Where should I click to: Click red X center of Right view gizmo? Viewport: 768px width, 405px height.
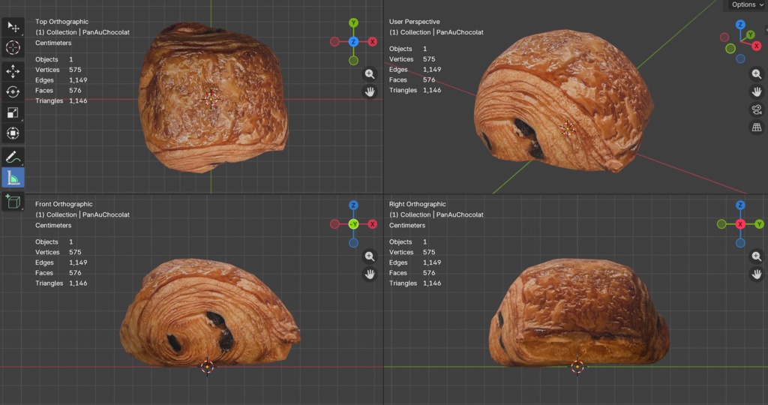[x=740, y=224]
